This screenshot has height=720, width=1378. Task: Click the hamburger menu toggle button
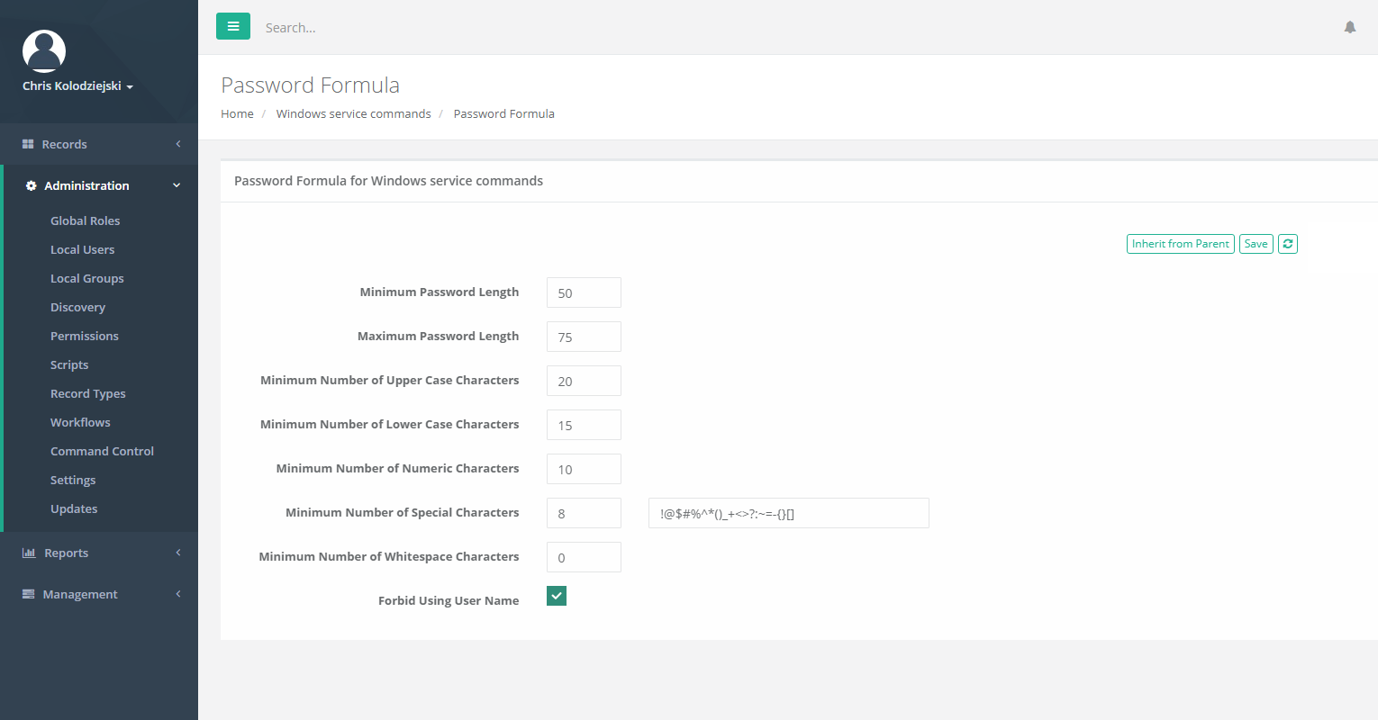(233, 27)
